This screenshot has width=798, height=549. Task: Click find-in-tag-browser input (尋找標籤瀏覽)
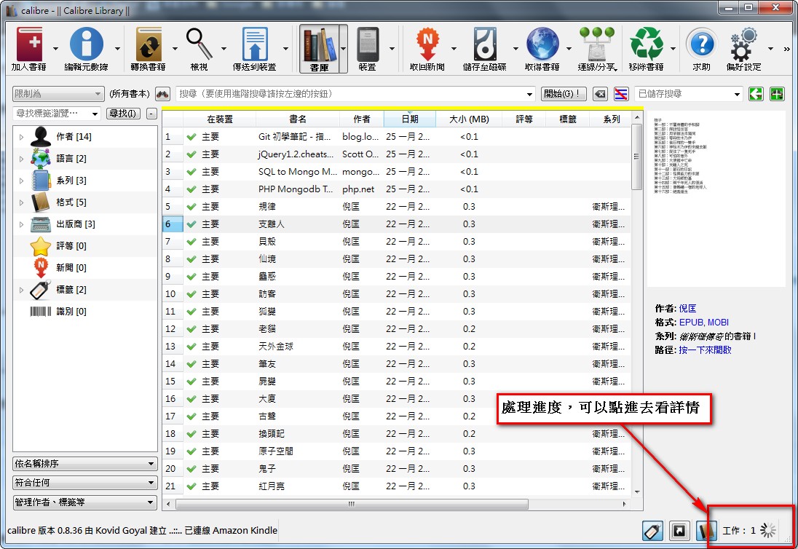(52, 114)
